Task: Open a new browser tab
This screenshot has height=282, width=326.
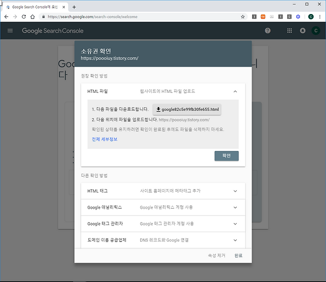Action: click(74, 7)
